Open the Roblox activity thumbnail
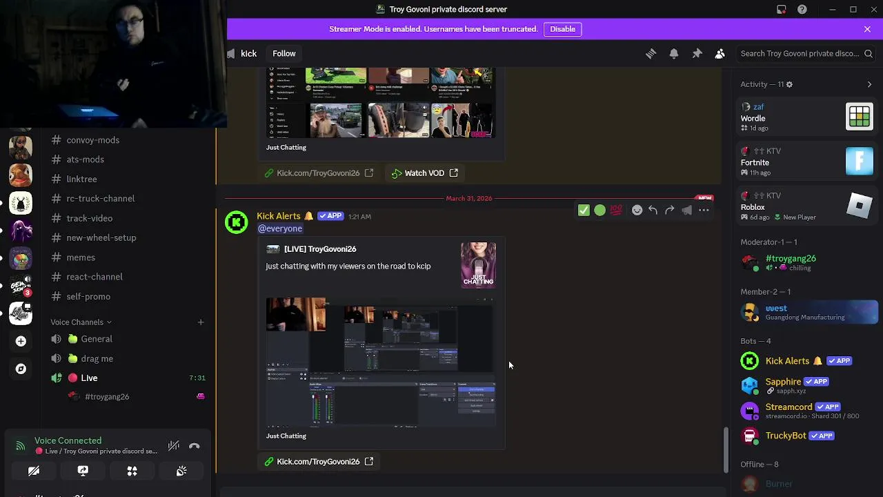Image resolution: width=883 pixels, height=497 pixels. tap(860, 206)
